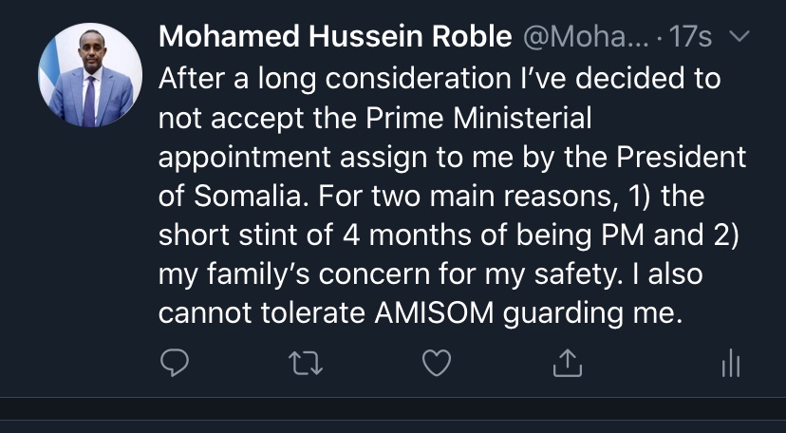786x433 pixels.
Task: Open profile via the Mohamed Hussein Roble name
Action: 335,37
